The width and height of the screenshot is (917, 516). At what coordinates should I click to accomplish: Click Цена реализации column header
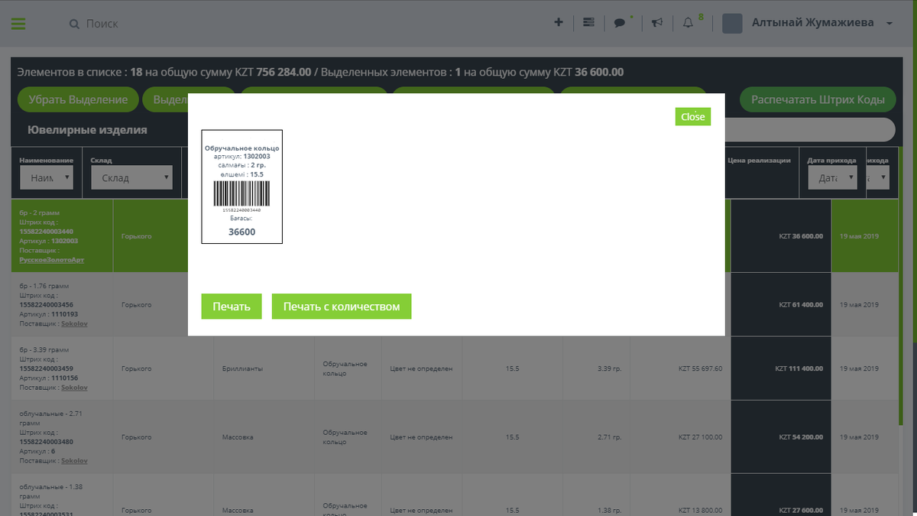[x=759, y=161]
